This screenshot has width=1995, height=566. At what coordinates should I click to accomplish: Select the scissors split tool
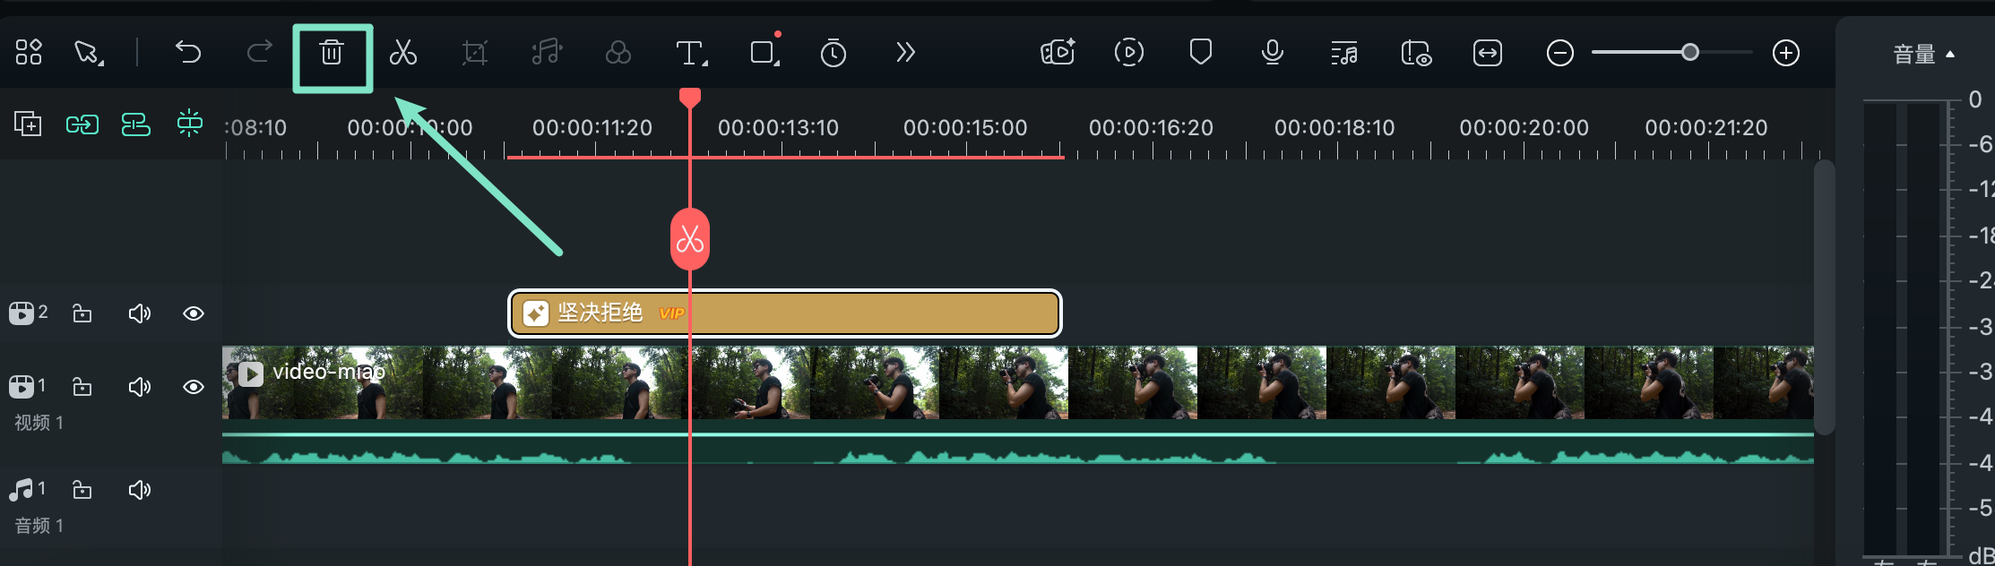tap(403, 54)
